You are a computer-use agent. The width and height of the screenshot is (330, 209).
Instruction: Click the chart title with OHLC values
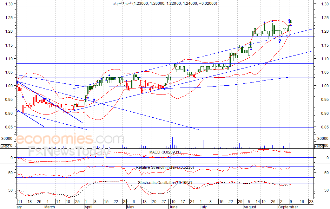coord(165,3)
